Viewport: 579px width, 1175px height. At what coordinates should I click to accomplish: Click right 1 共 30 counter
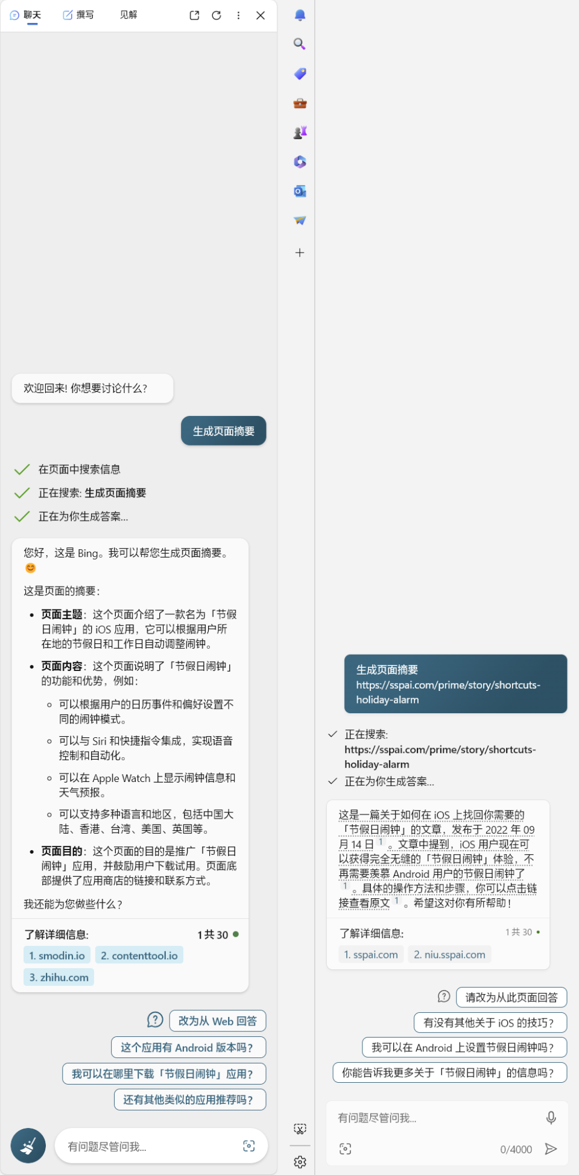coord(519,932)
